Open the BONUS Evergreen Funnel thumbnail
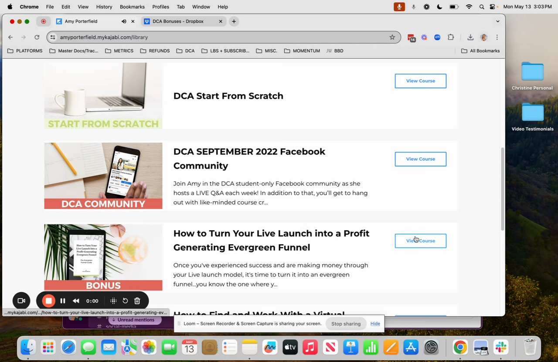 click(x=103, y=257)
